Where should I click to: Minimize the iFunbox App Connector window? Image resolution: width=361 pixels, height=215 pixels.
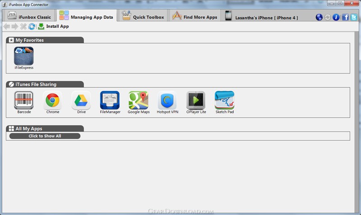332,4
